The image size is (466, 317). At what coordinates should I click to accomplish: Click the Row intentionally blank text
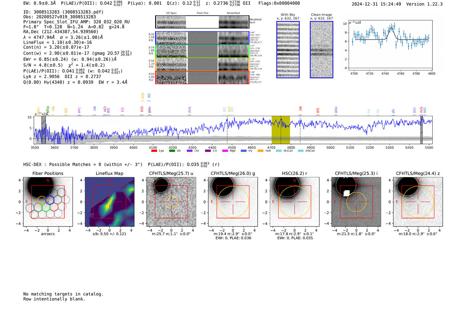(x=54, y=299)
